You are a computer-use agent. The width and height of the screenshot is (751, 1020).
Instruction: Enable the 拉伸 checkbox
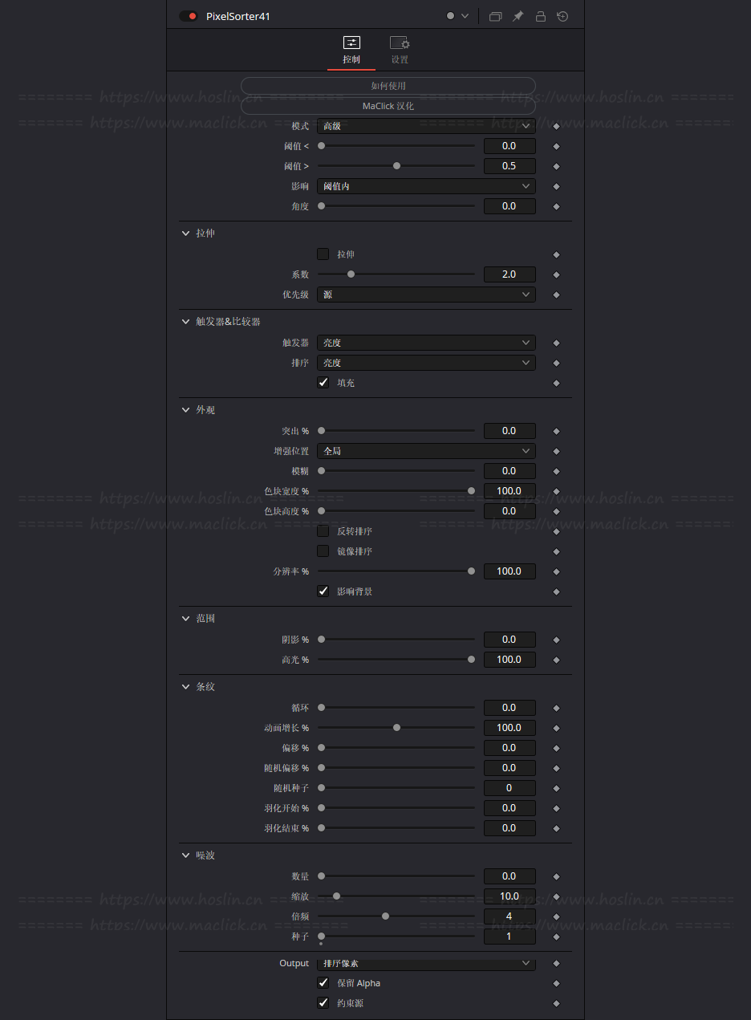click(x=323, y=254)
